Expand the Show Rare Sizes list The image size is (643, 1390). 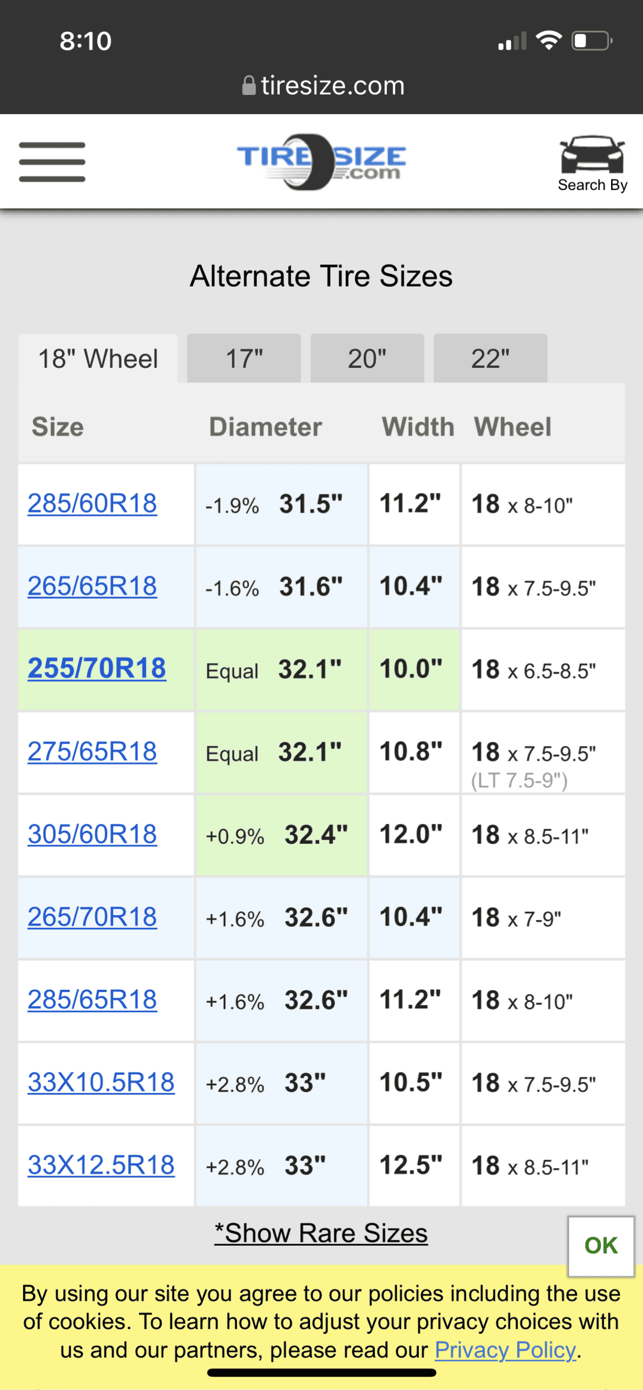click(321, 1233)
